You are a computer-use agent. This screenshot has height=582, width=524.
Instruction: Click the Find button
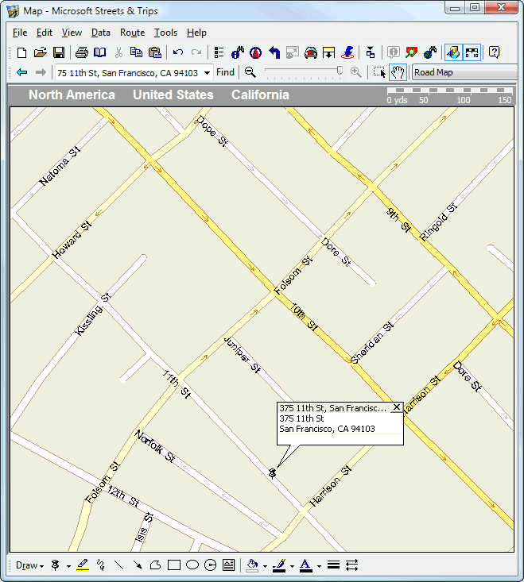225,72
